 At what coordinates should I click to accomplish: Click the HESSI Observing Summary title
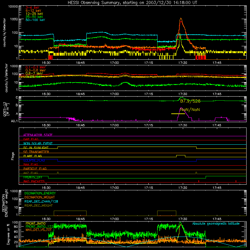[x=132, y=2]
